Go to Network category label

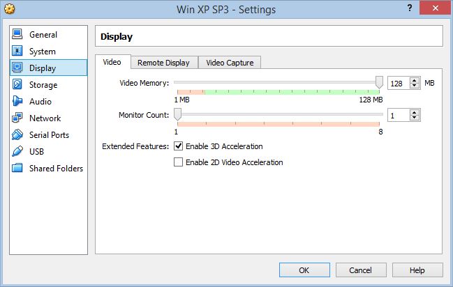[x=45, y=118]
